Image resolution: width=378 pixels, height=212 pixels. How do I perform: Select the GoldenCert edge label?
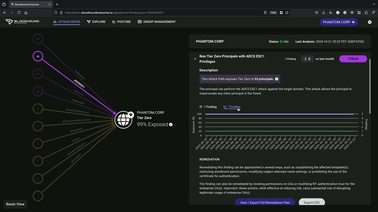pyautogui.click(x=76, y=130)
